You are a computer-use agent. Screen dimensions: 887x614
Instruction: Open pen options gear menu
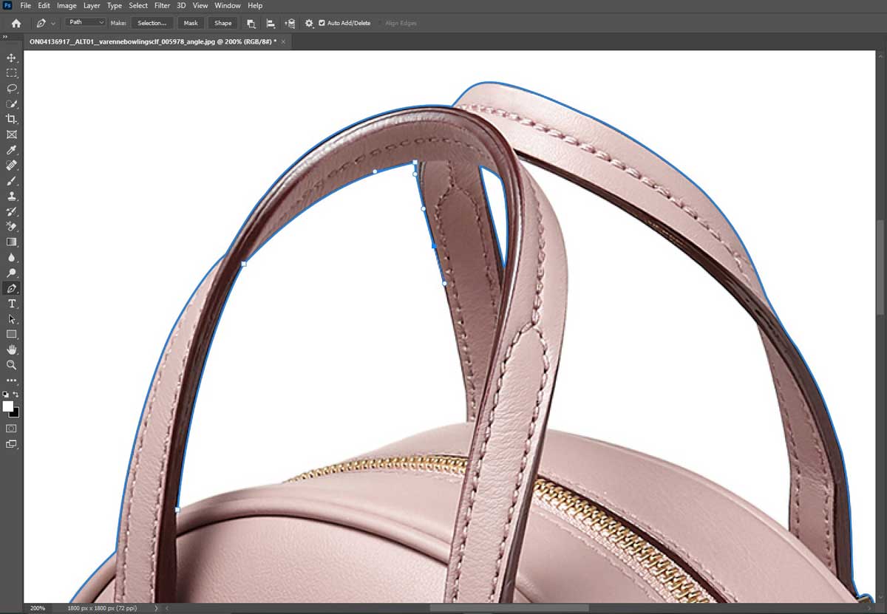coord(309,23)
